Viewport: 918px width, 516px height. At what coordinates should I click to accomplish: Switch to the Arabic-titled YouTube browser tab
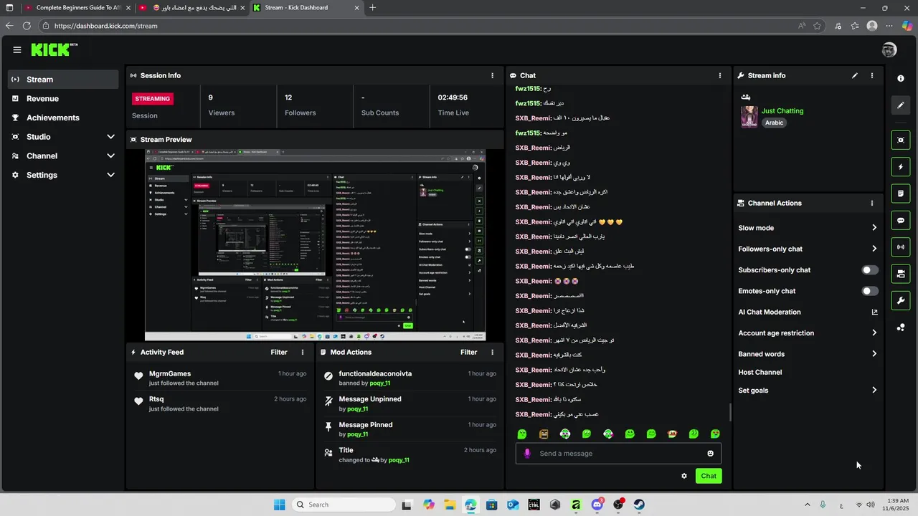[192, 8]
